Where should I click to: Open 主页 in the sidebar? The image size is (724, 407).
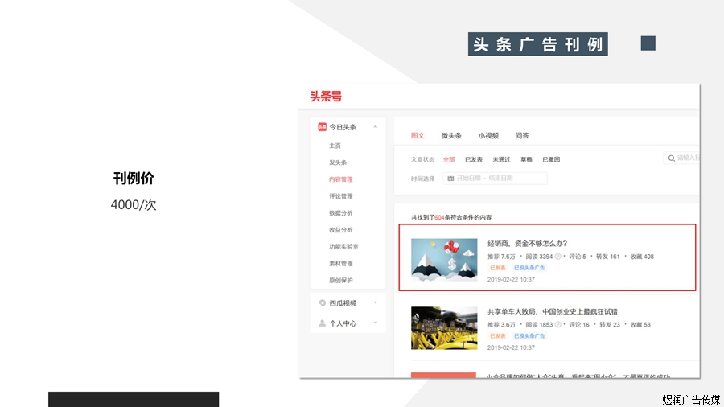[335, 146]
